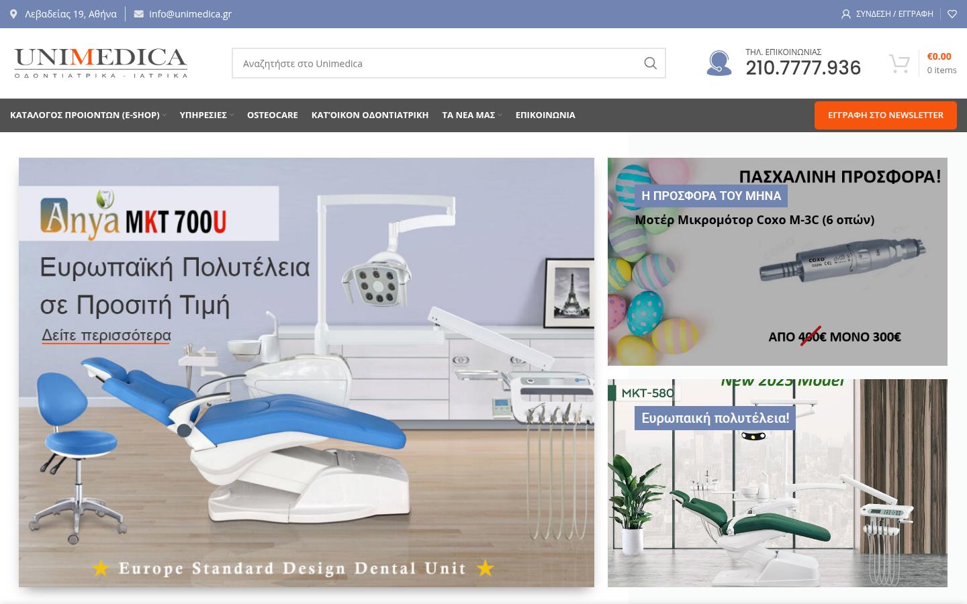
Task: Click the location pin icon in top bar
Action: click(13, 14)
